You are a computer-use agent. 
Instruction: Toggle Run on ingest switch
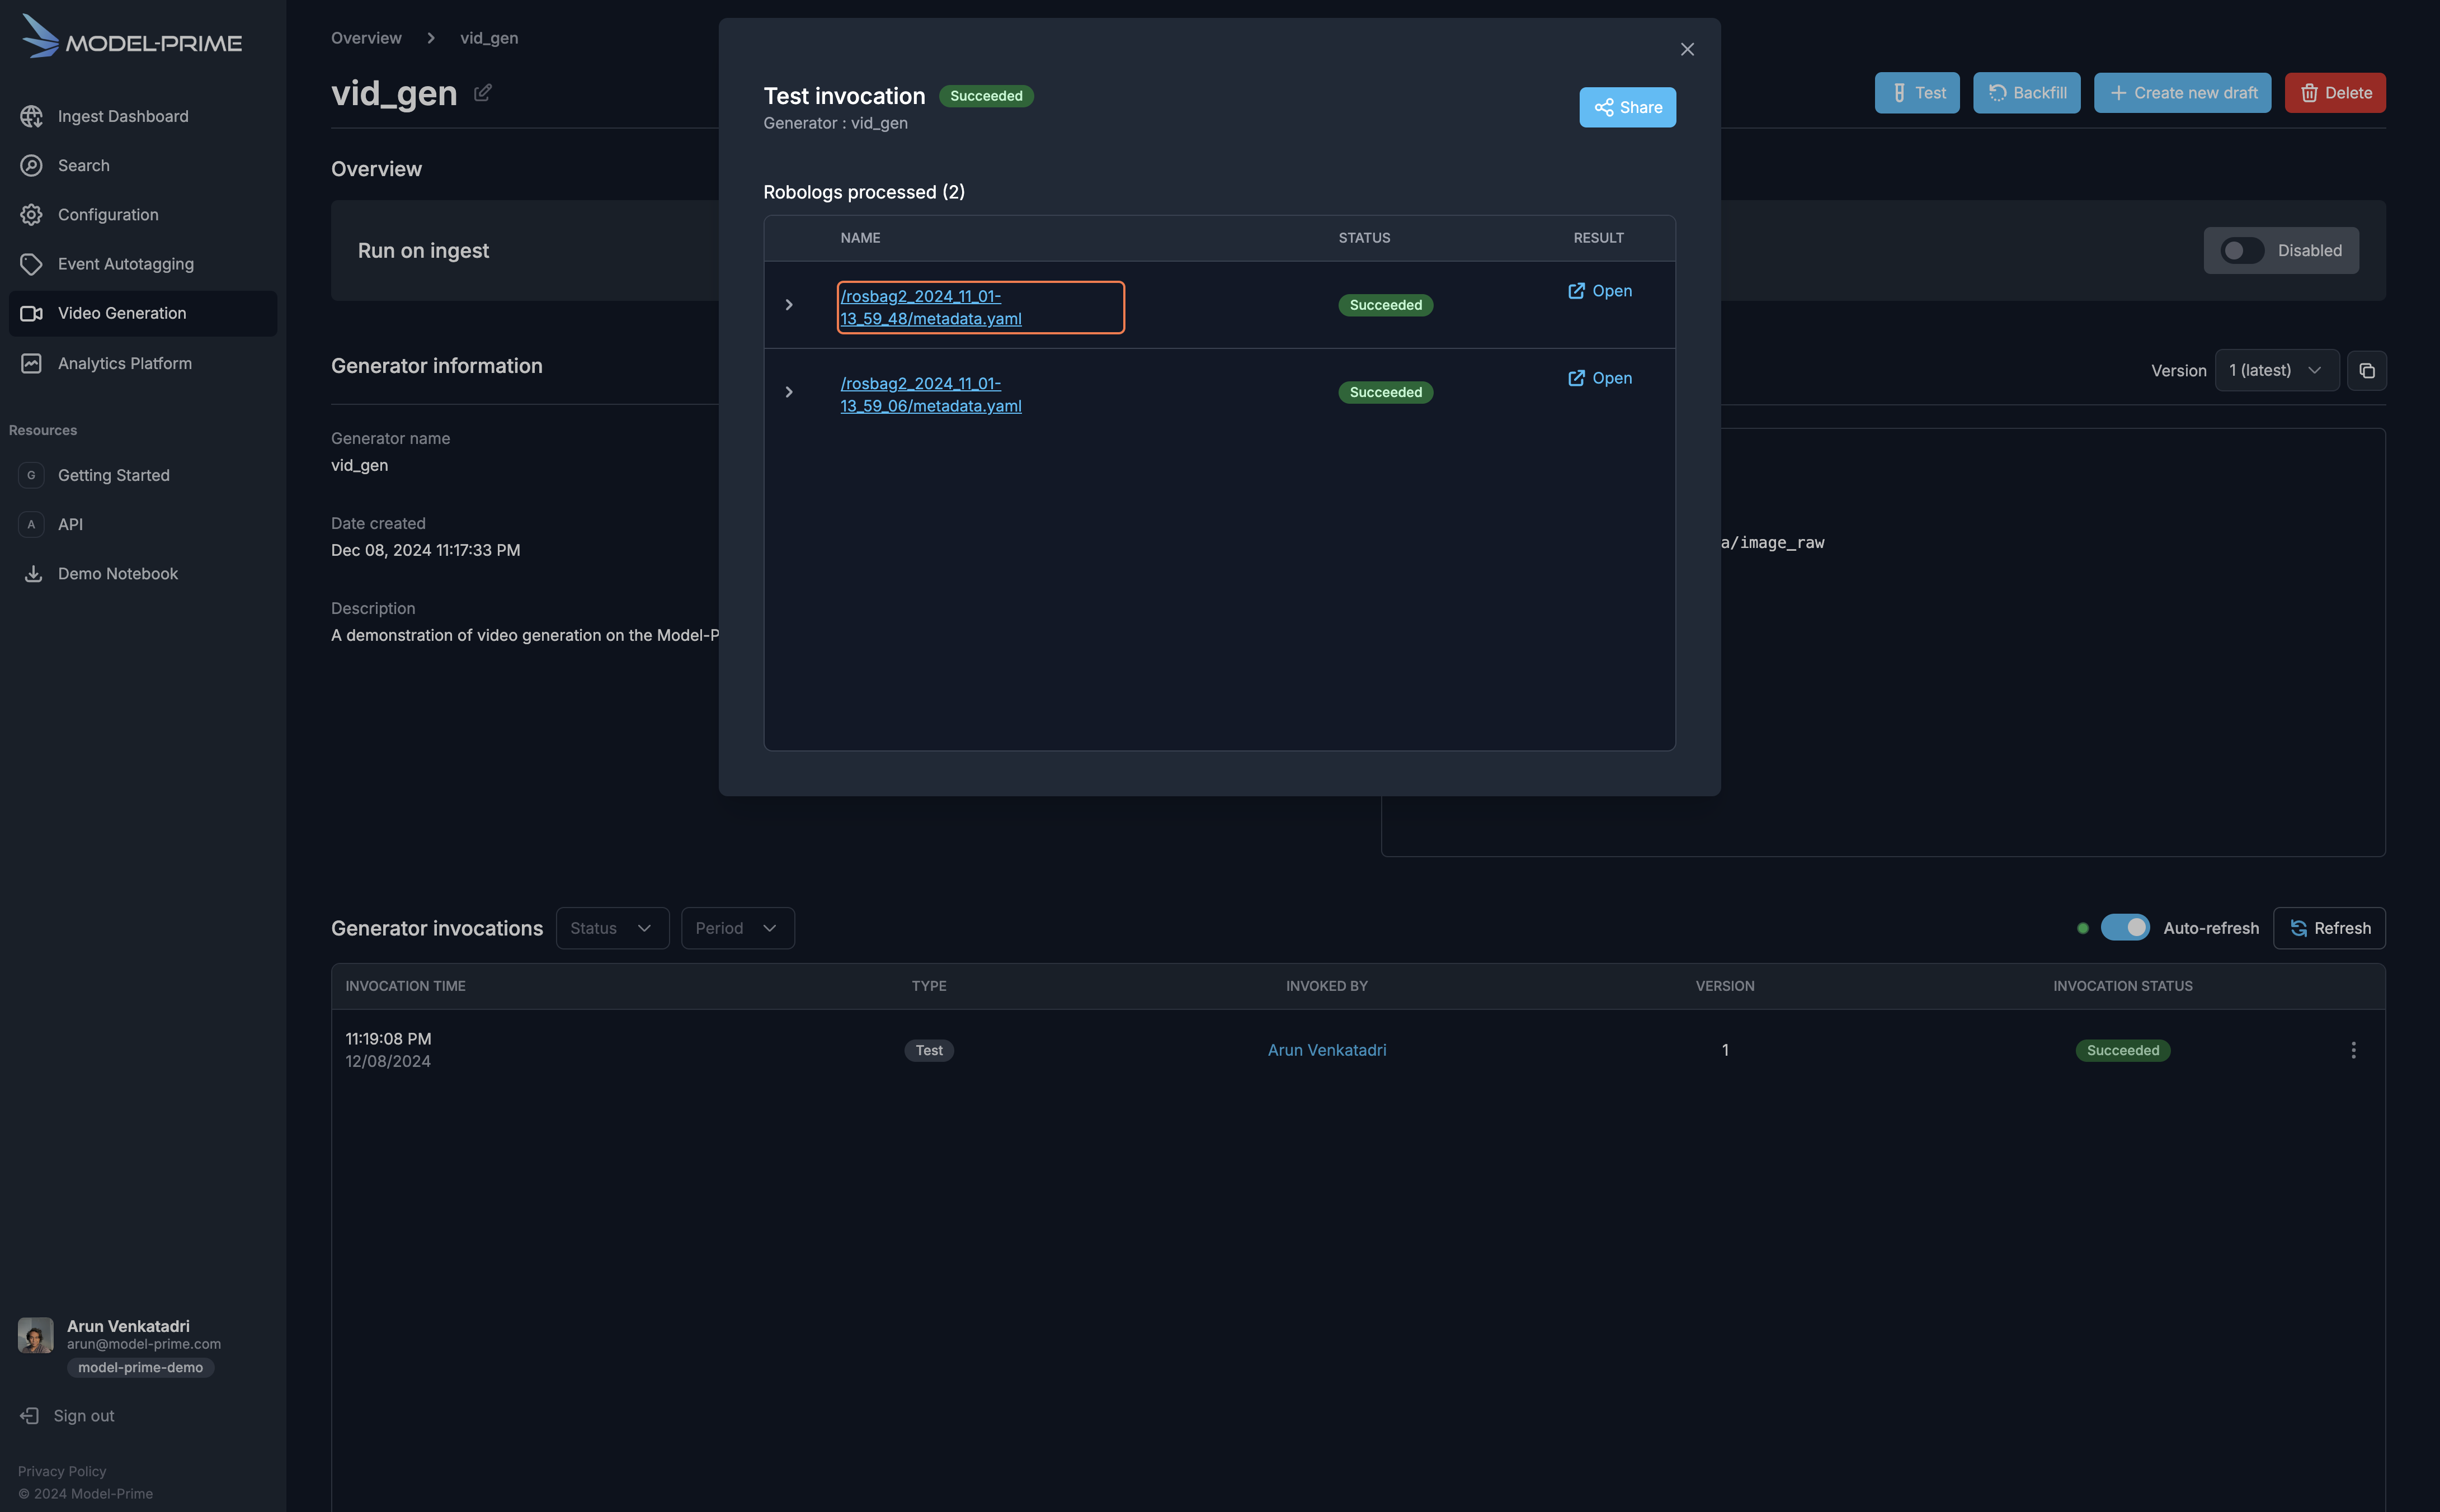coord(2241,250)
